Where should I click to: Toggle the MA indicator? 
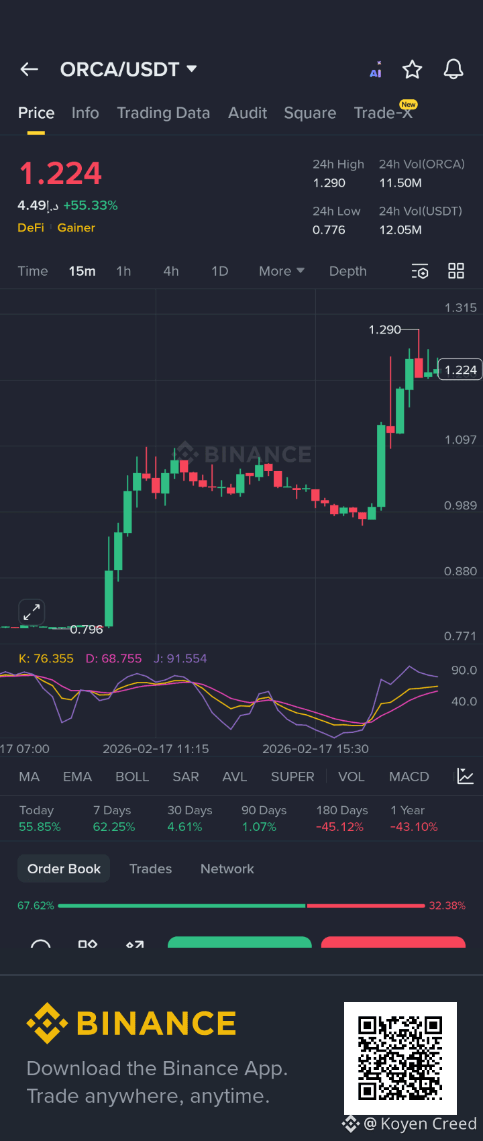pyautogui.click(x=30, y=777)
